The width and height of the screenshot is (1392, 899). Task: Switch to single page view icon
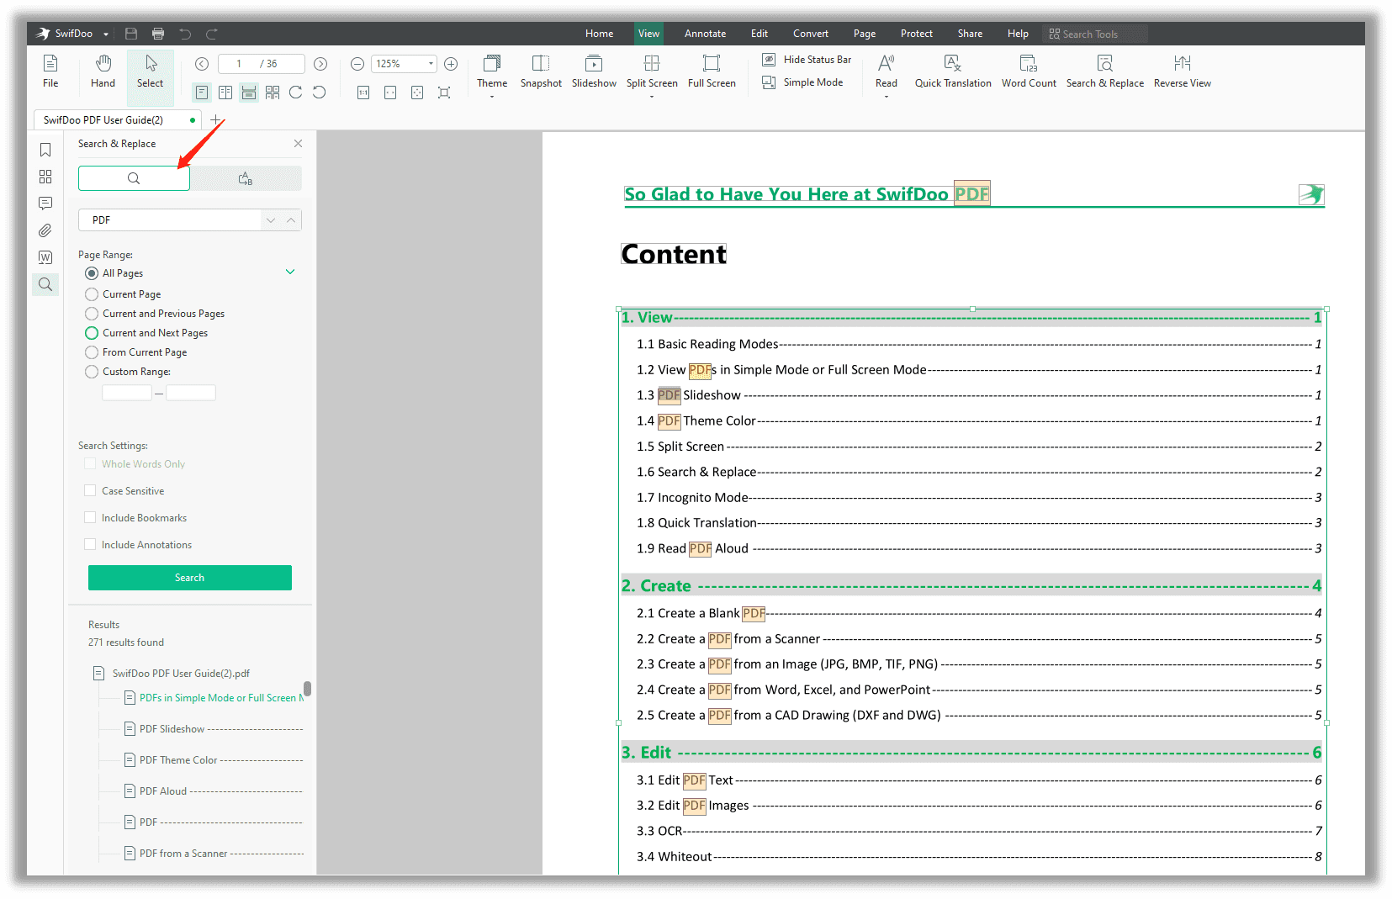tap(202, 93)
